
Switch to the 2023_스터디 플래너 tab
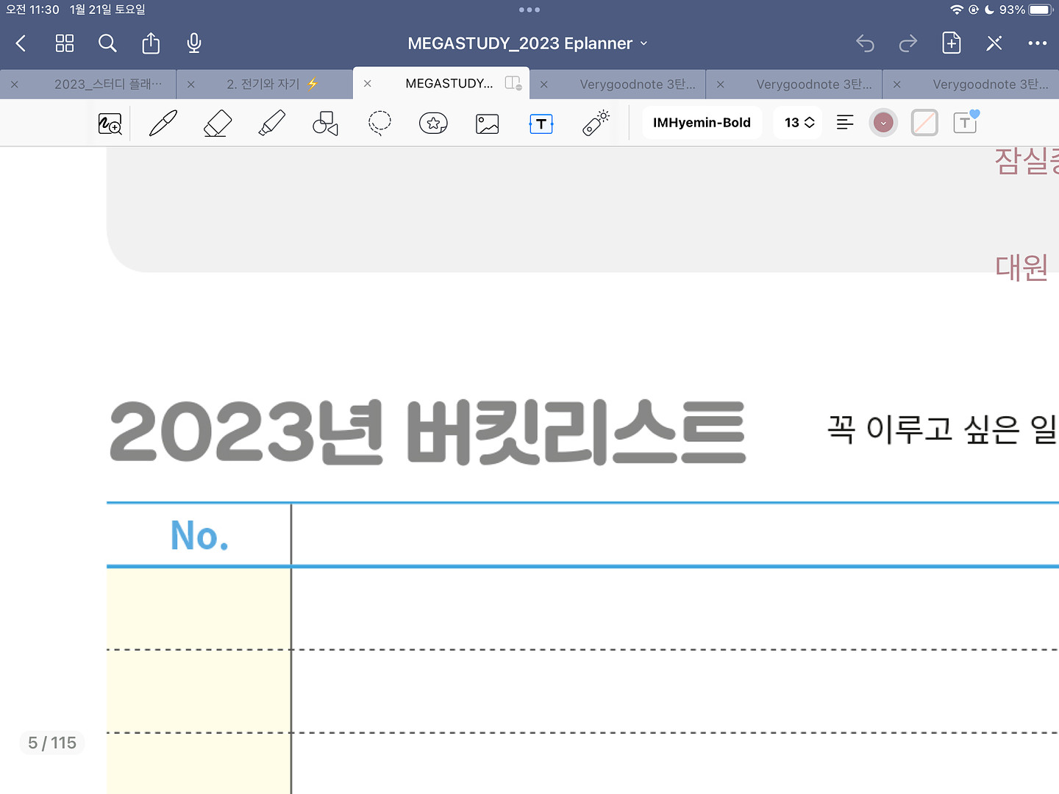coord(107,84)
